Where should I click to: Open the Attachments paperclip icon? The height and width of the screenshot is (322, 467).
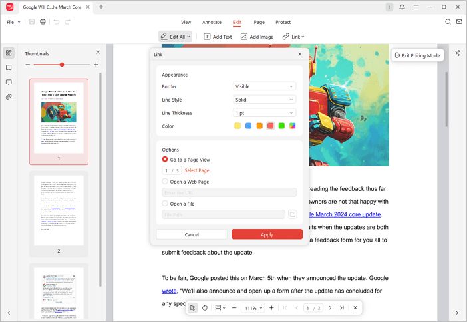click(9, 97)
